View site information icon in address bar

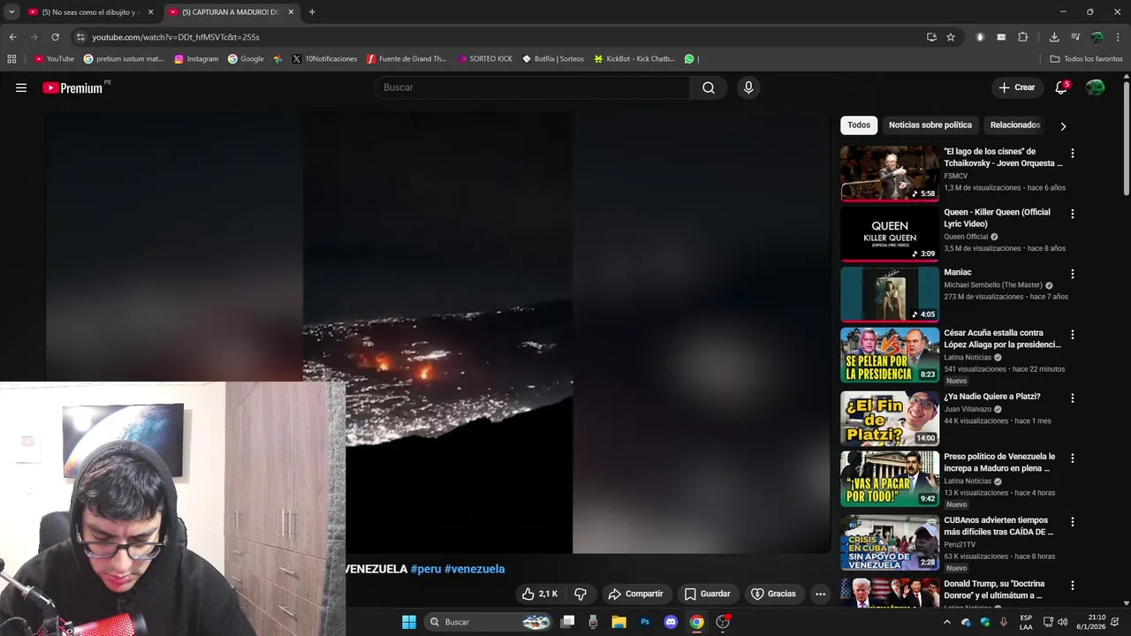tap(80, 37)
